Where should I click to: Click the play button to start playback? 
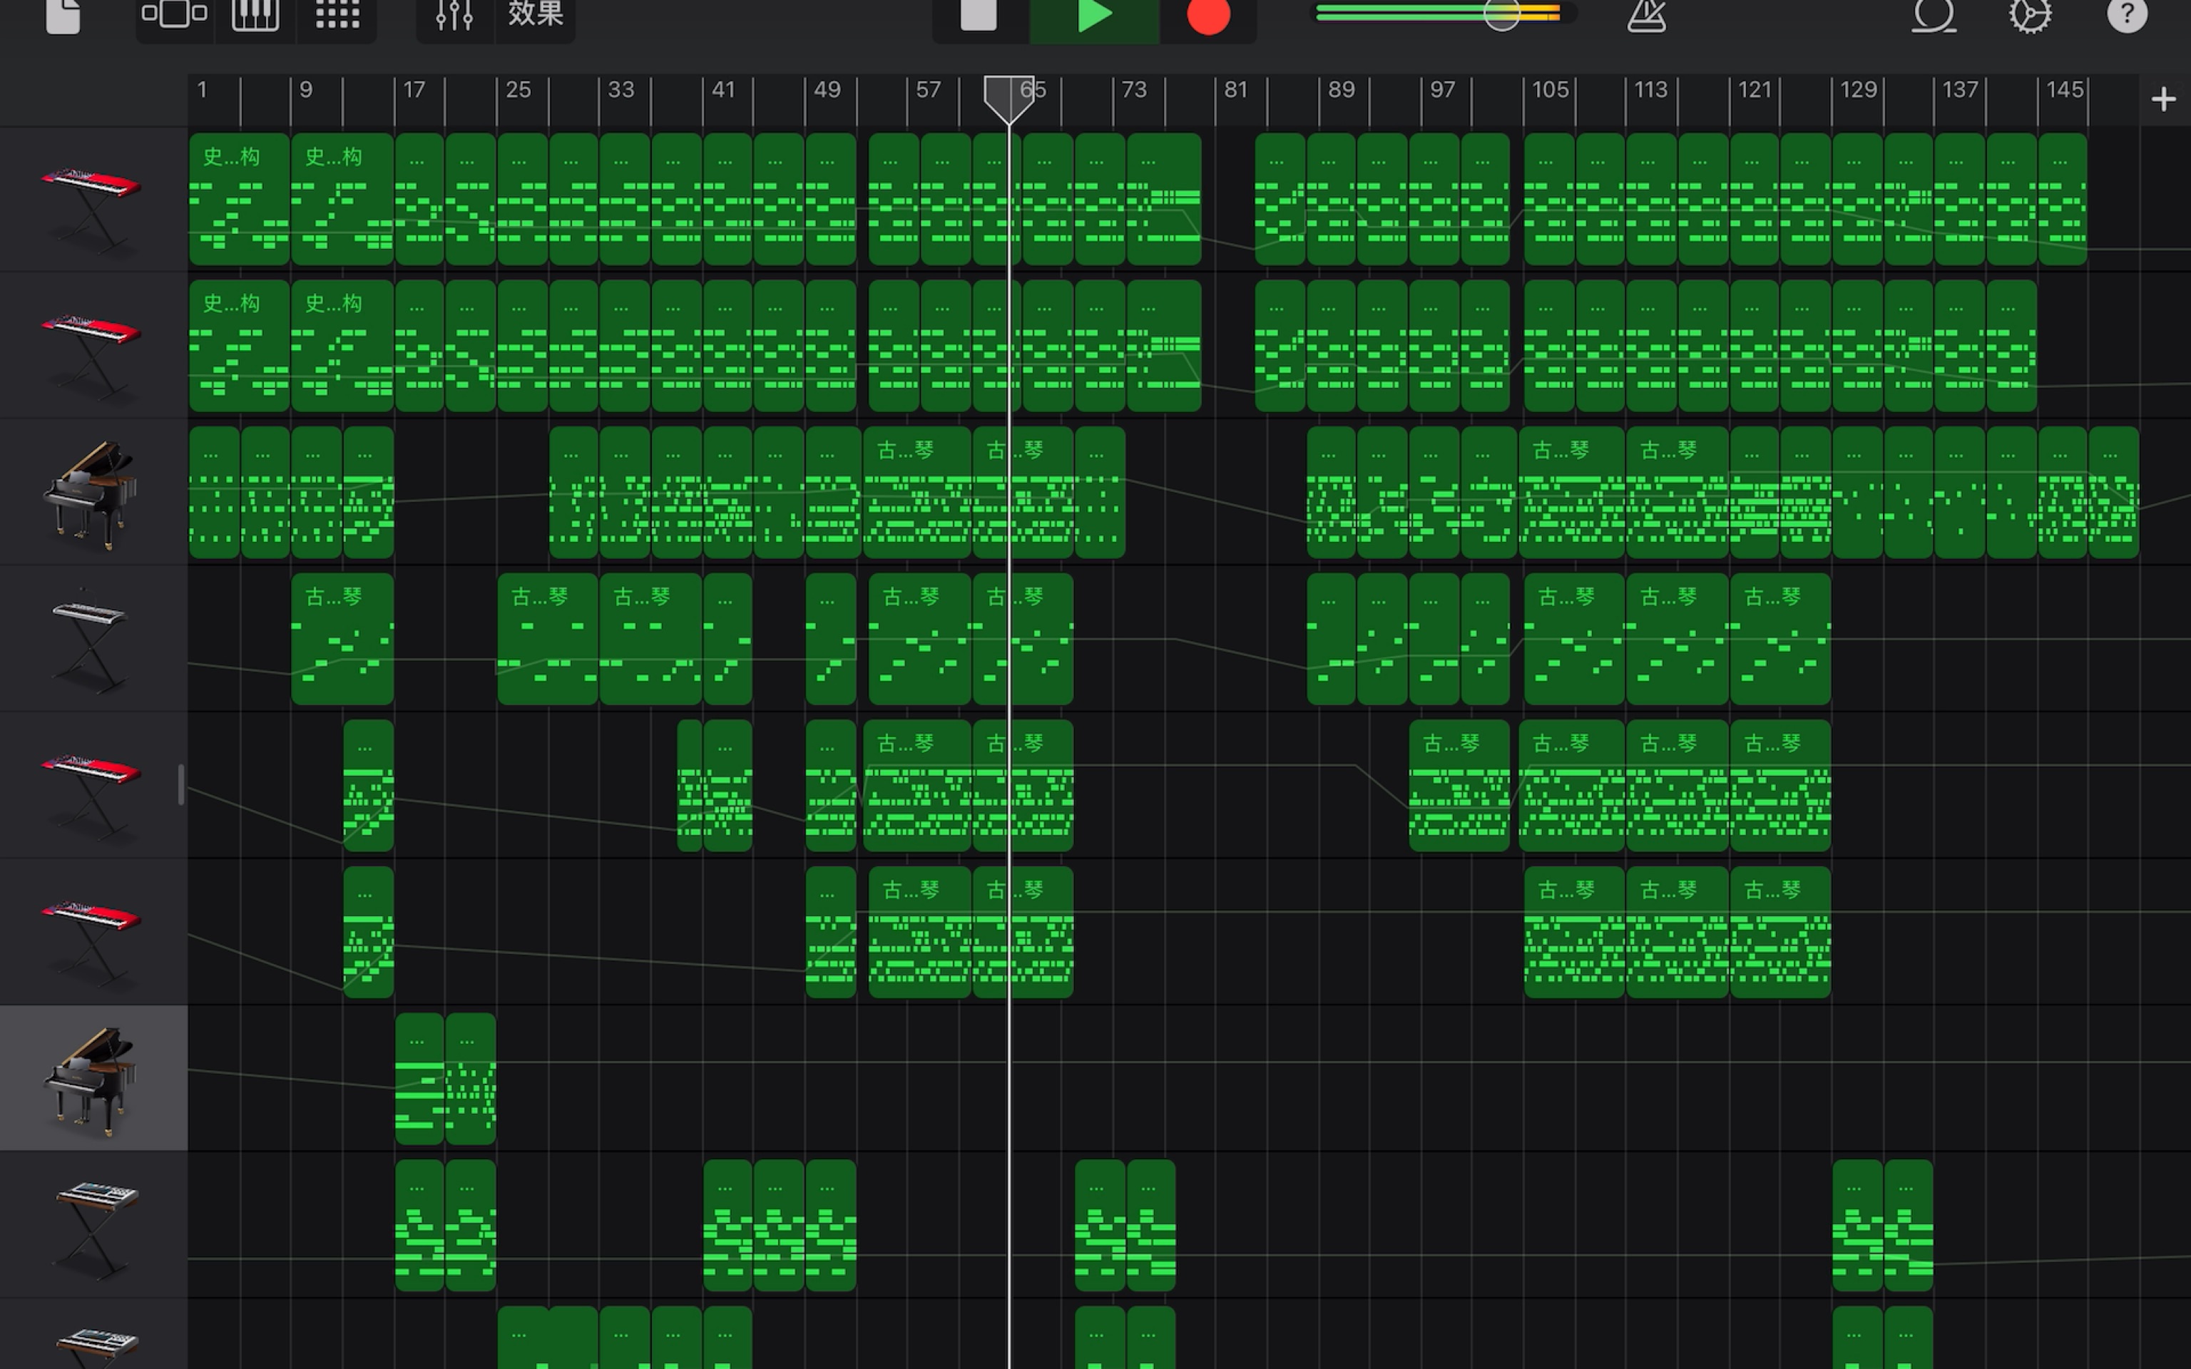coord(1093,17)
